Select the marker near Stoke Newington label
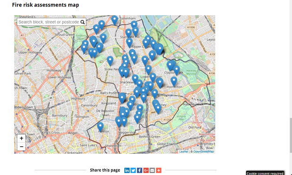Viewport: 292px width, 175px height. pyautogui.click(x=110, y=61)
